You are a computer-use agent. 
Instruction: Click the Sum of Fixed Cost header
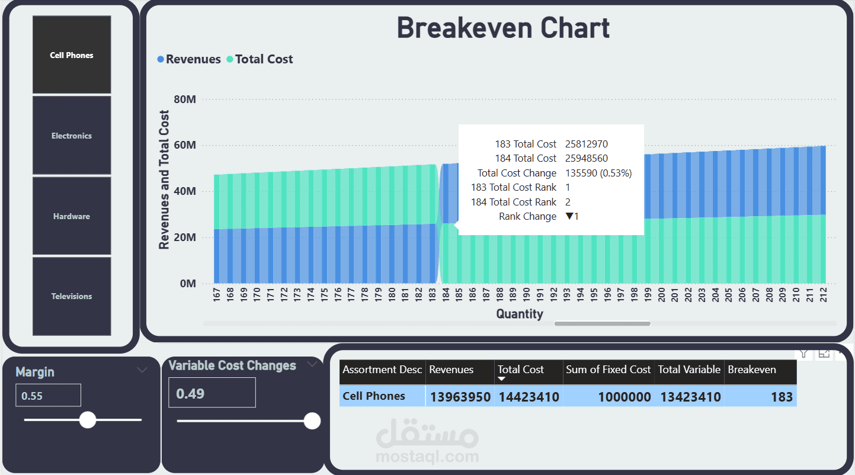[x=608, y=370]
